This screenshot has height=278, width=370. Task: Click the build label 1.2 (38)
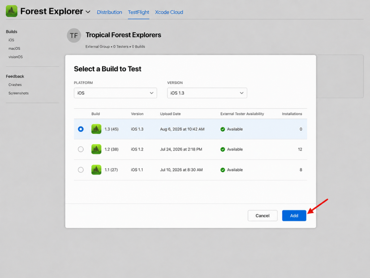click(x=111, y=149)
